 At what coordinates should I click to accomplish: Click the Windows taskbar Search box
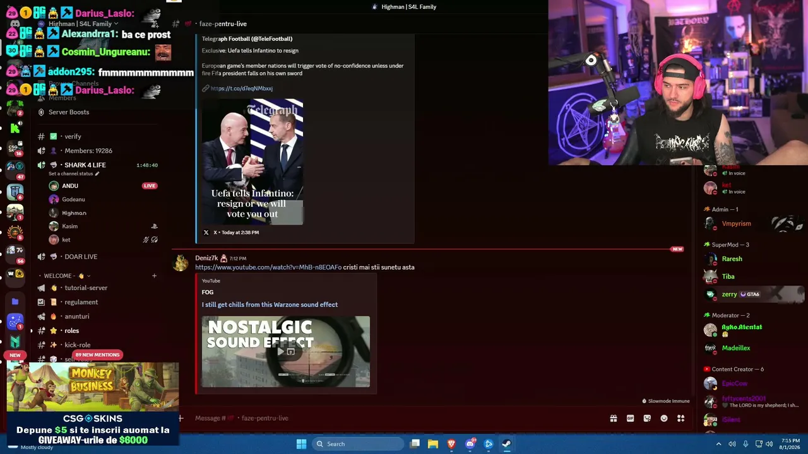tap(358, 444)
